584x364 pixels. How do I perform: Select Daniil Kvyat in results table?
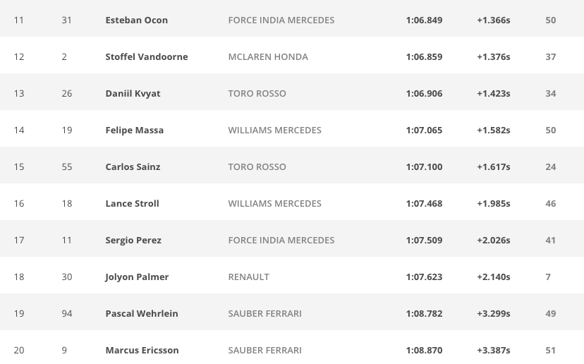(x=133, y=94)
